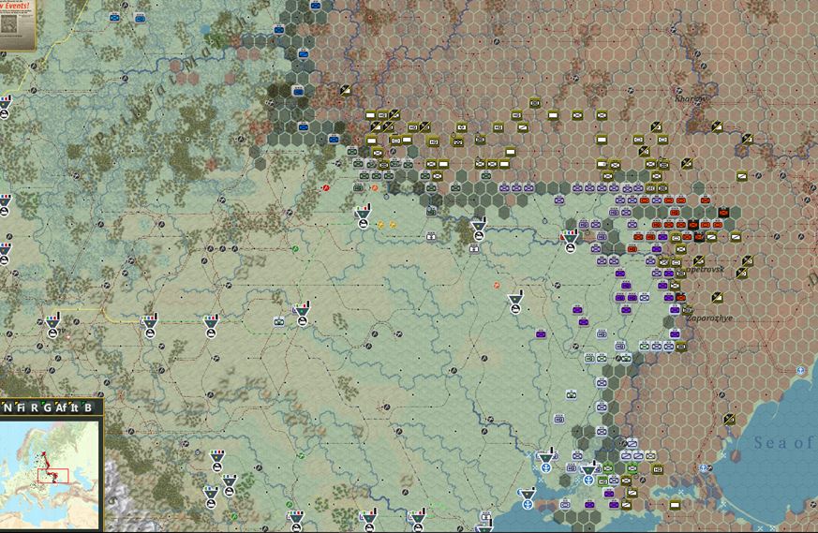Toggle the R nation filter
The width and height of the screenshot is (818, 533).
pos(35,407)
